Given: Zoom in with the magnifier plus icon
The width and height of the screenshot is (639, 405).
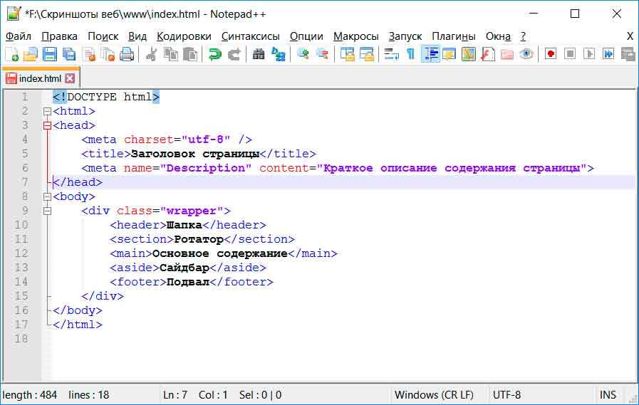Looking at the screenshot, I should 303,54.
